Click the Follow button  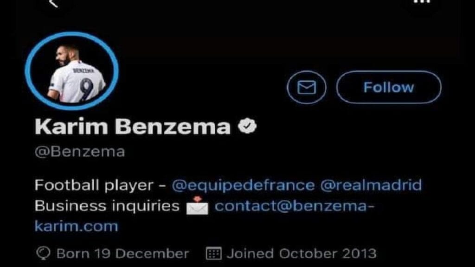[x=389, y=87]
